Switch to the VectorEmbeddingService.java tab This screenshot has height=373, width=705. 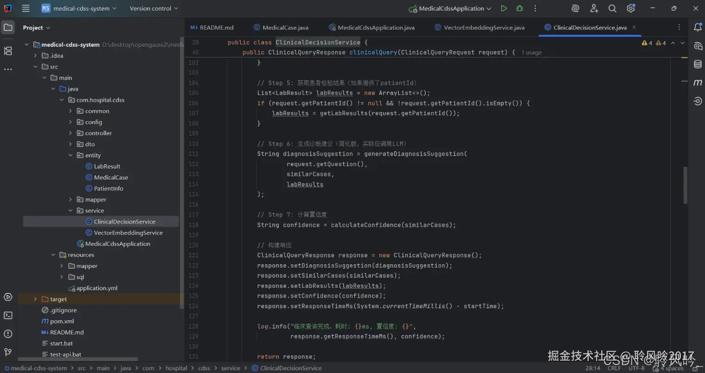[x=480, y=28]
